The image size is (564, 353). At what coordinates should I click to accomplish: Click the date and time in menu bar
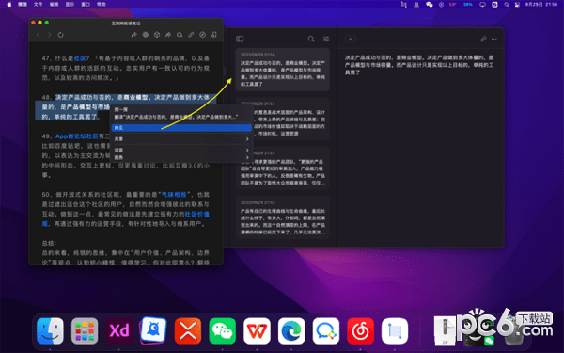pos(541,5)
